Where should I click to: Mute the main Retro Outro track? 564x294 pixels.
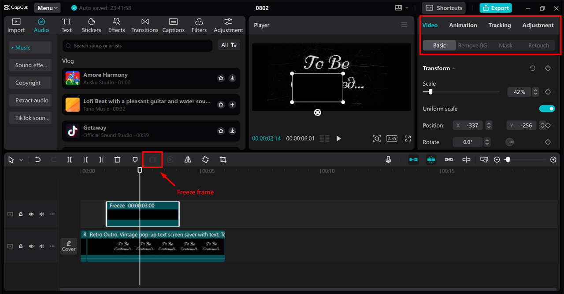[42, 246]
